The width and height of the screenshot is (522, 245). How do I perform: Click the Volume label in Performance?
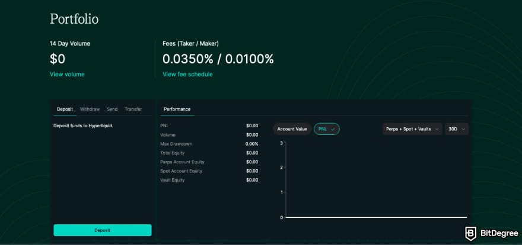point(168,135)
